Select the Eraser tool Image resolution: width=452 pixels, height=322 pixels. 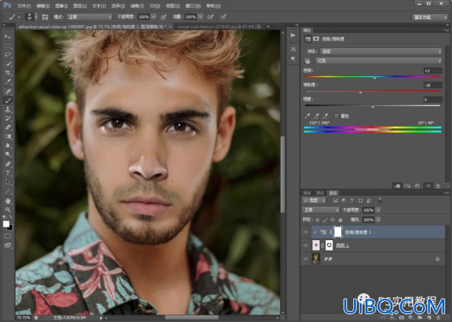click(8, 127)
